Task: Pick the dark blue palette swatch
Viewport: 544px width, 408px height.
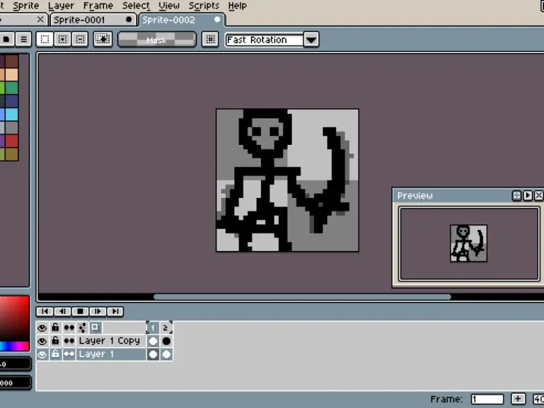Action: [x=12, y=101]
